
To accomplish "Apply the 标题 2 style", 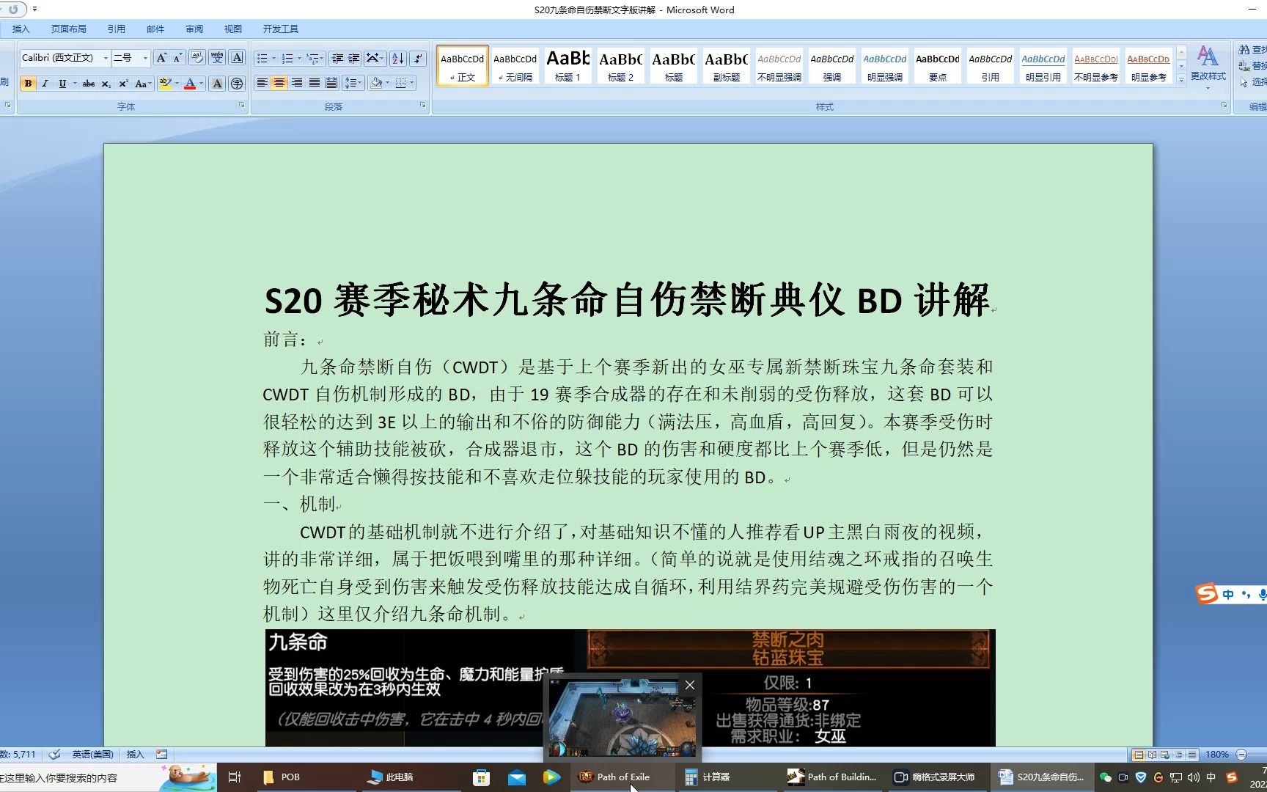I will pyautogui.click(x=621, y=66).
